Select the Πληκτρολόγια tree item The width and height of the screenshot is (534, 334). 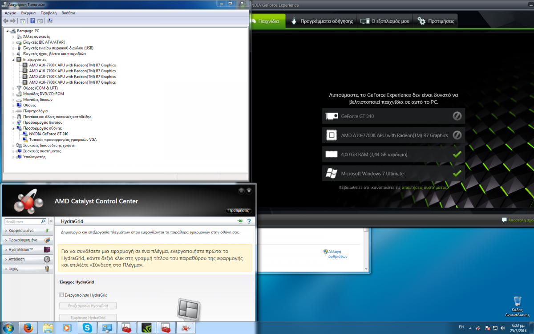[36, 111]
